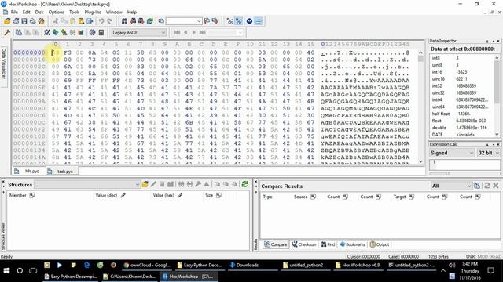This screenshot has height=282, width=503.
Task: Open the Help menu
Action: coord(132,12)
